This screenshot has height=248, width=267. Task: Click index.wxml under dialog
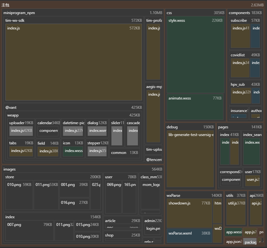tap(97, 131)
